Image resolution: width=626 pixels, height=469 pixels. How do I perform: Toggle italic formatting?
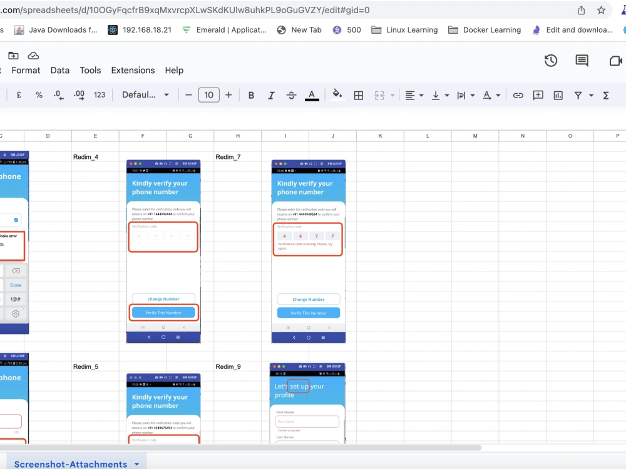(271, 95)
